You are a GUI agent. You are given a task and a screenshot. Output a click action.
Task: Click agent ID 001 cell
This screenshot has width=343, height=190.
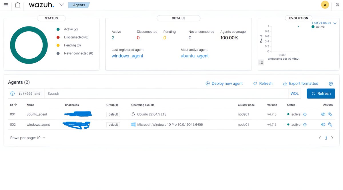(13, 114)
